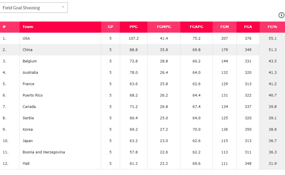This screenshot has width=285, height=175.
Task: Click the Korea team name
Action: coord(28,129)
